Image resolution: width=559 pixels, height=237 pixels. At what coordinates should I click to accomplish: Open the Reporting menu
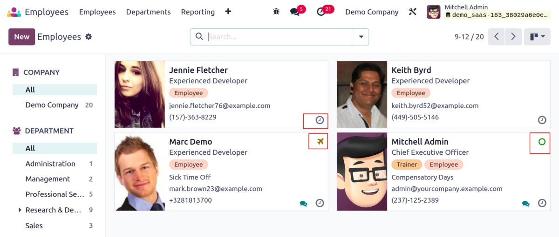coord(198,12)
